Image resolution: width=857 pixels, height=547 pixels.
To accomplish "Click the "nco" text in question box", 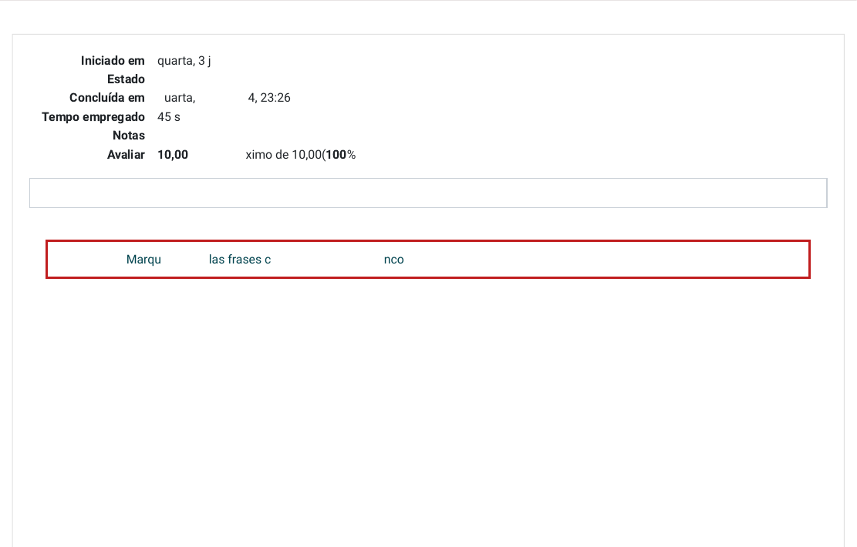I will pyautogui.click(x=393, y=260).
